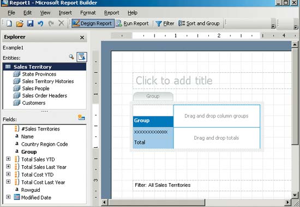Select the blue Group header cell

click(153, 122)
